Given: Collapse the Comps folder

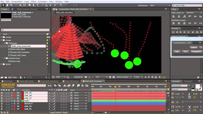Looking at the screenshot, I should [x=1, y=40].
